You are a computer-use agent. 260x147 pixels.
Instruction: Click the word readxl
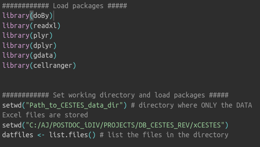point(45,26)
